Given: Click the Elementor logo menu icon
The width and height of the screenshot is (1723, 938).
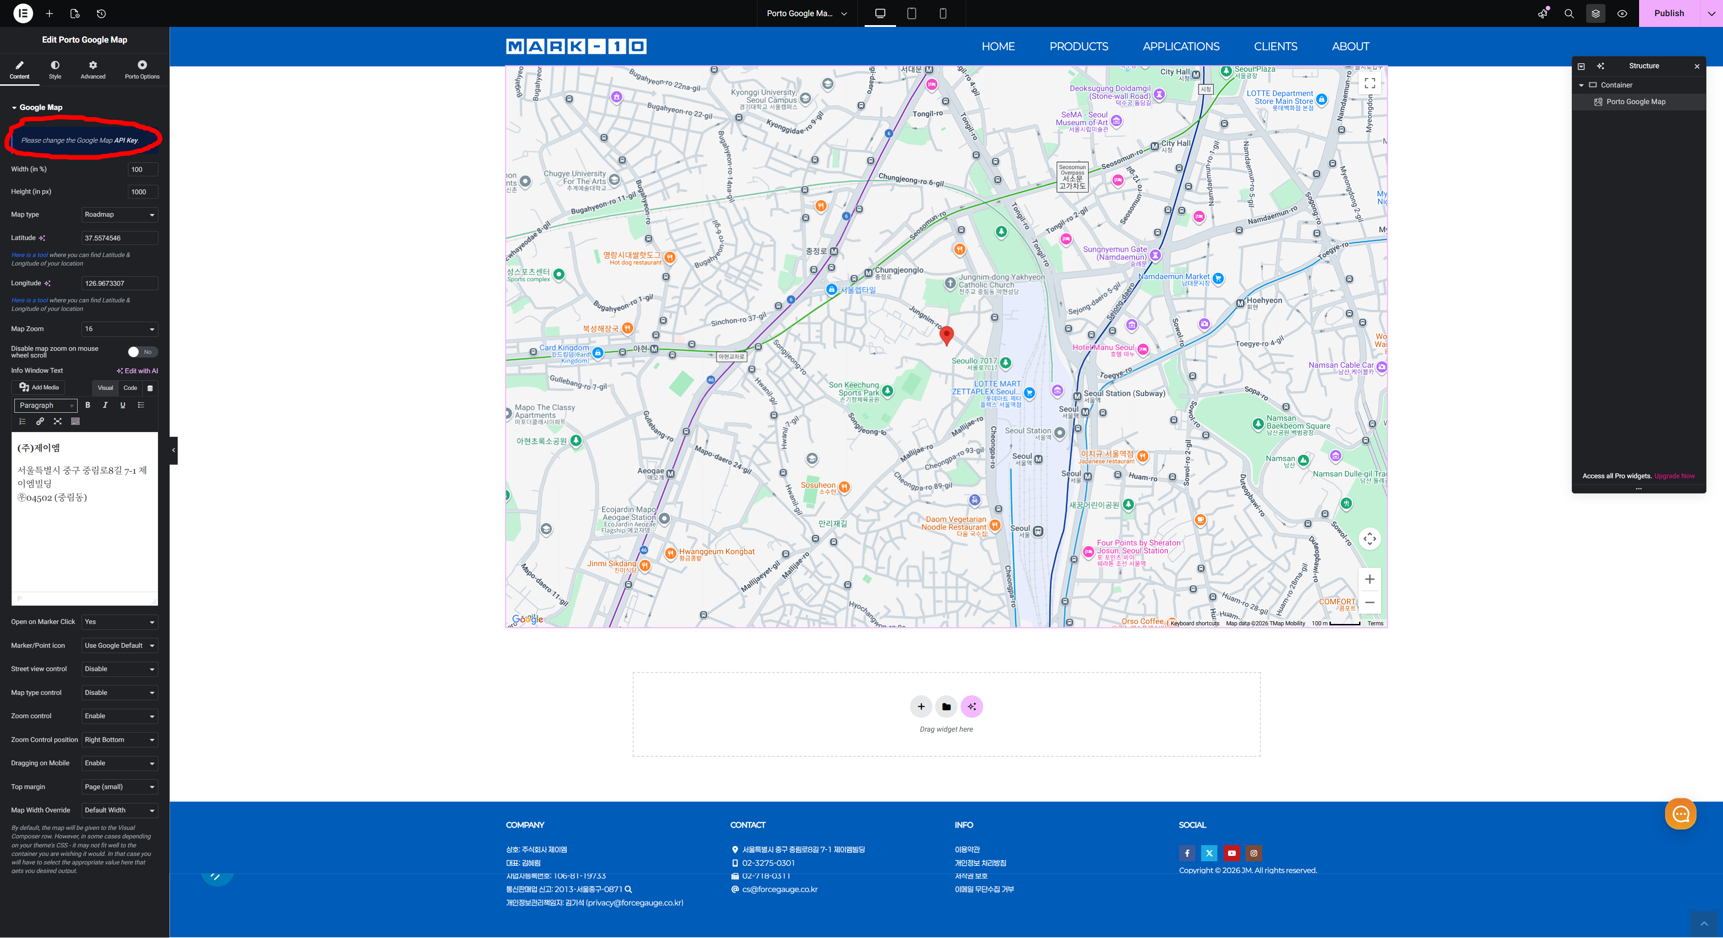Looking at the screenshot, I should [23, 13].
